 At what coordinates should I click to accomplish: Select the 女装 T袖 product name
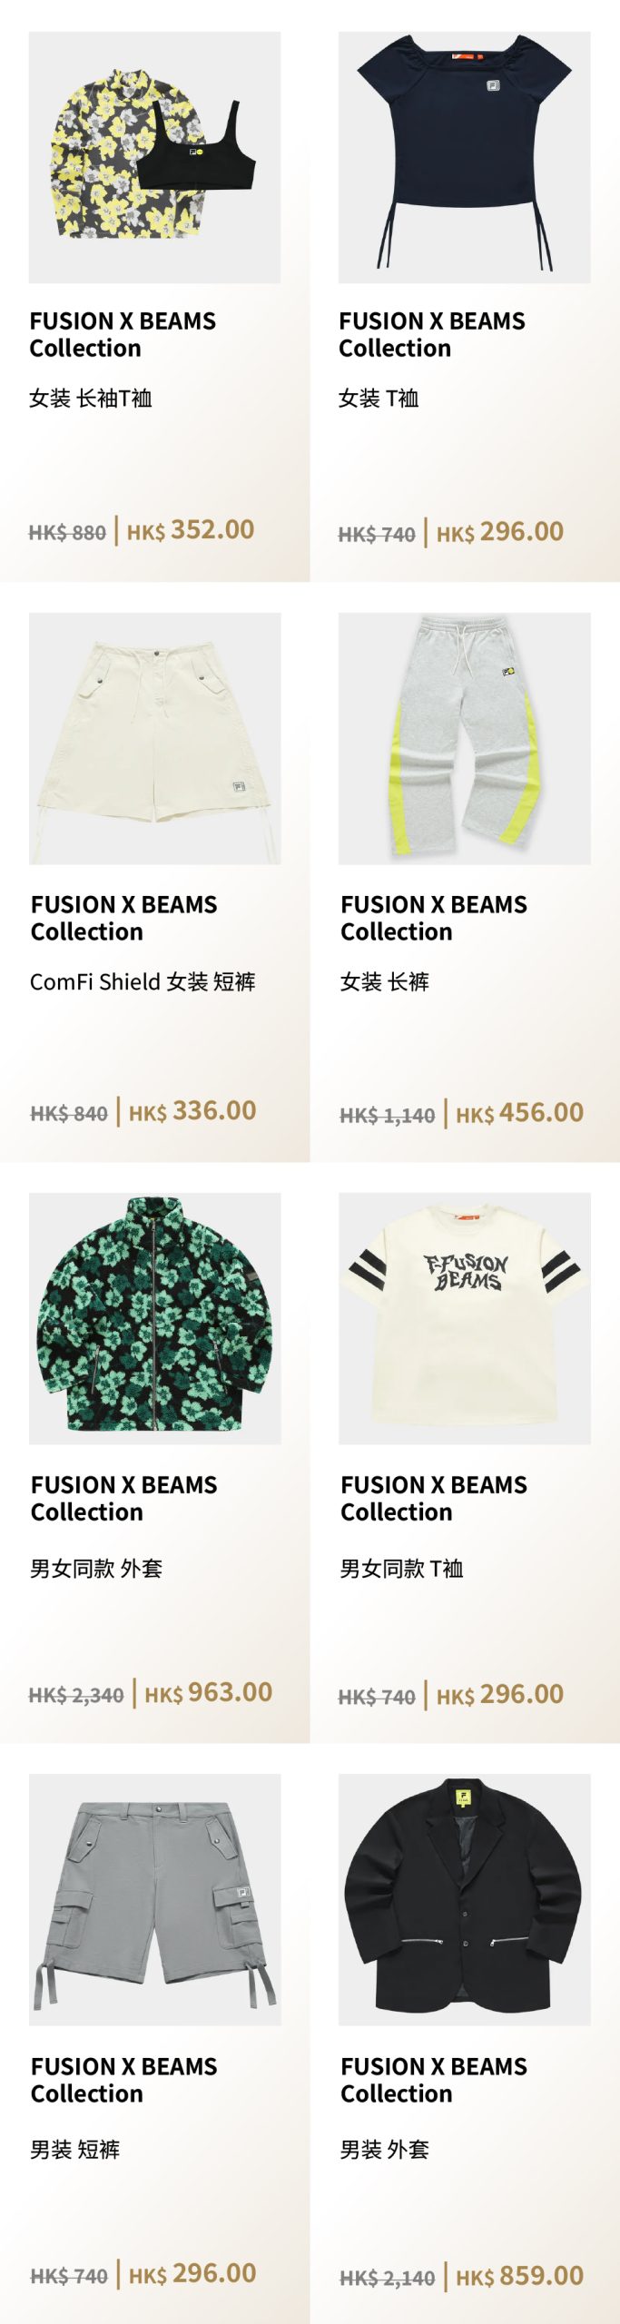pos(379,399)
